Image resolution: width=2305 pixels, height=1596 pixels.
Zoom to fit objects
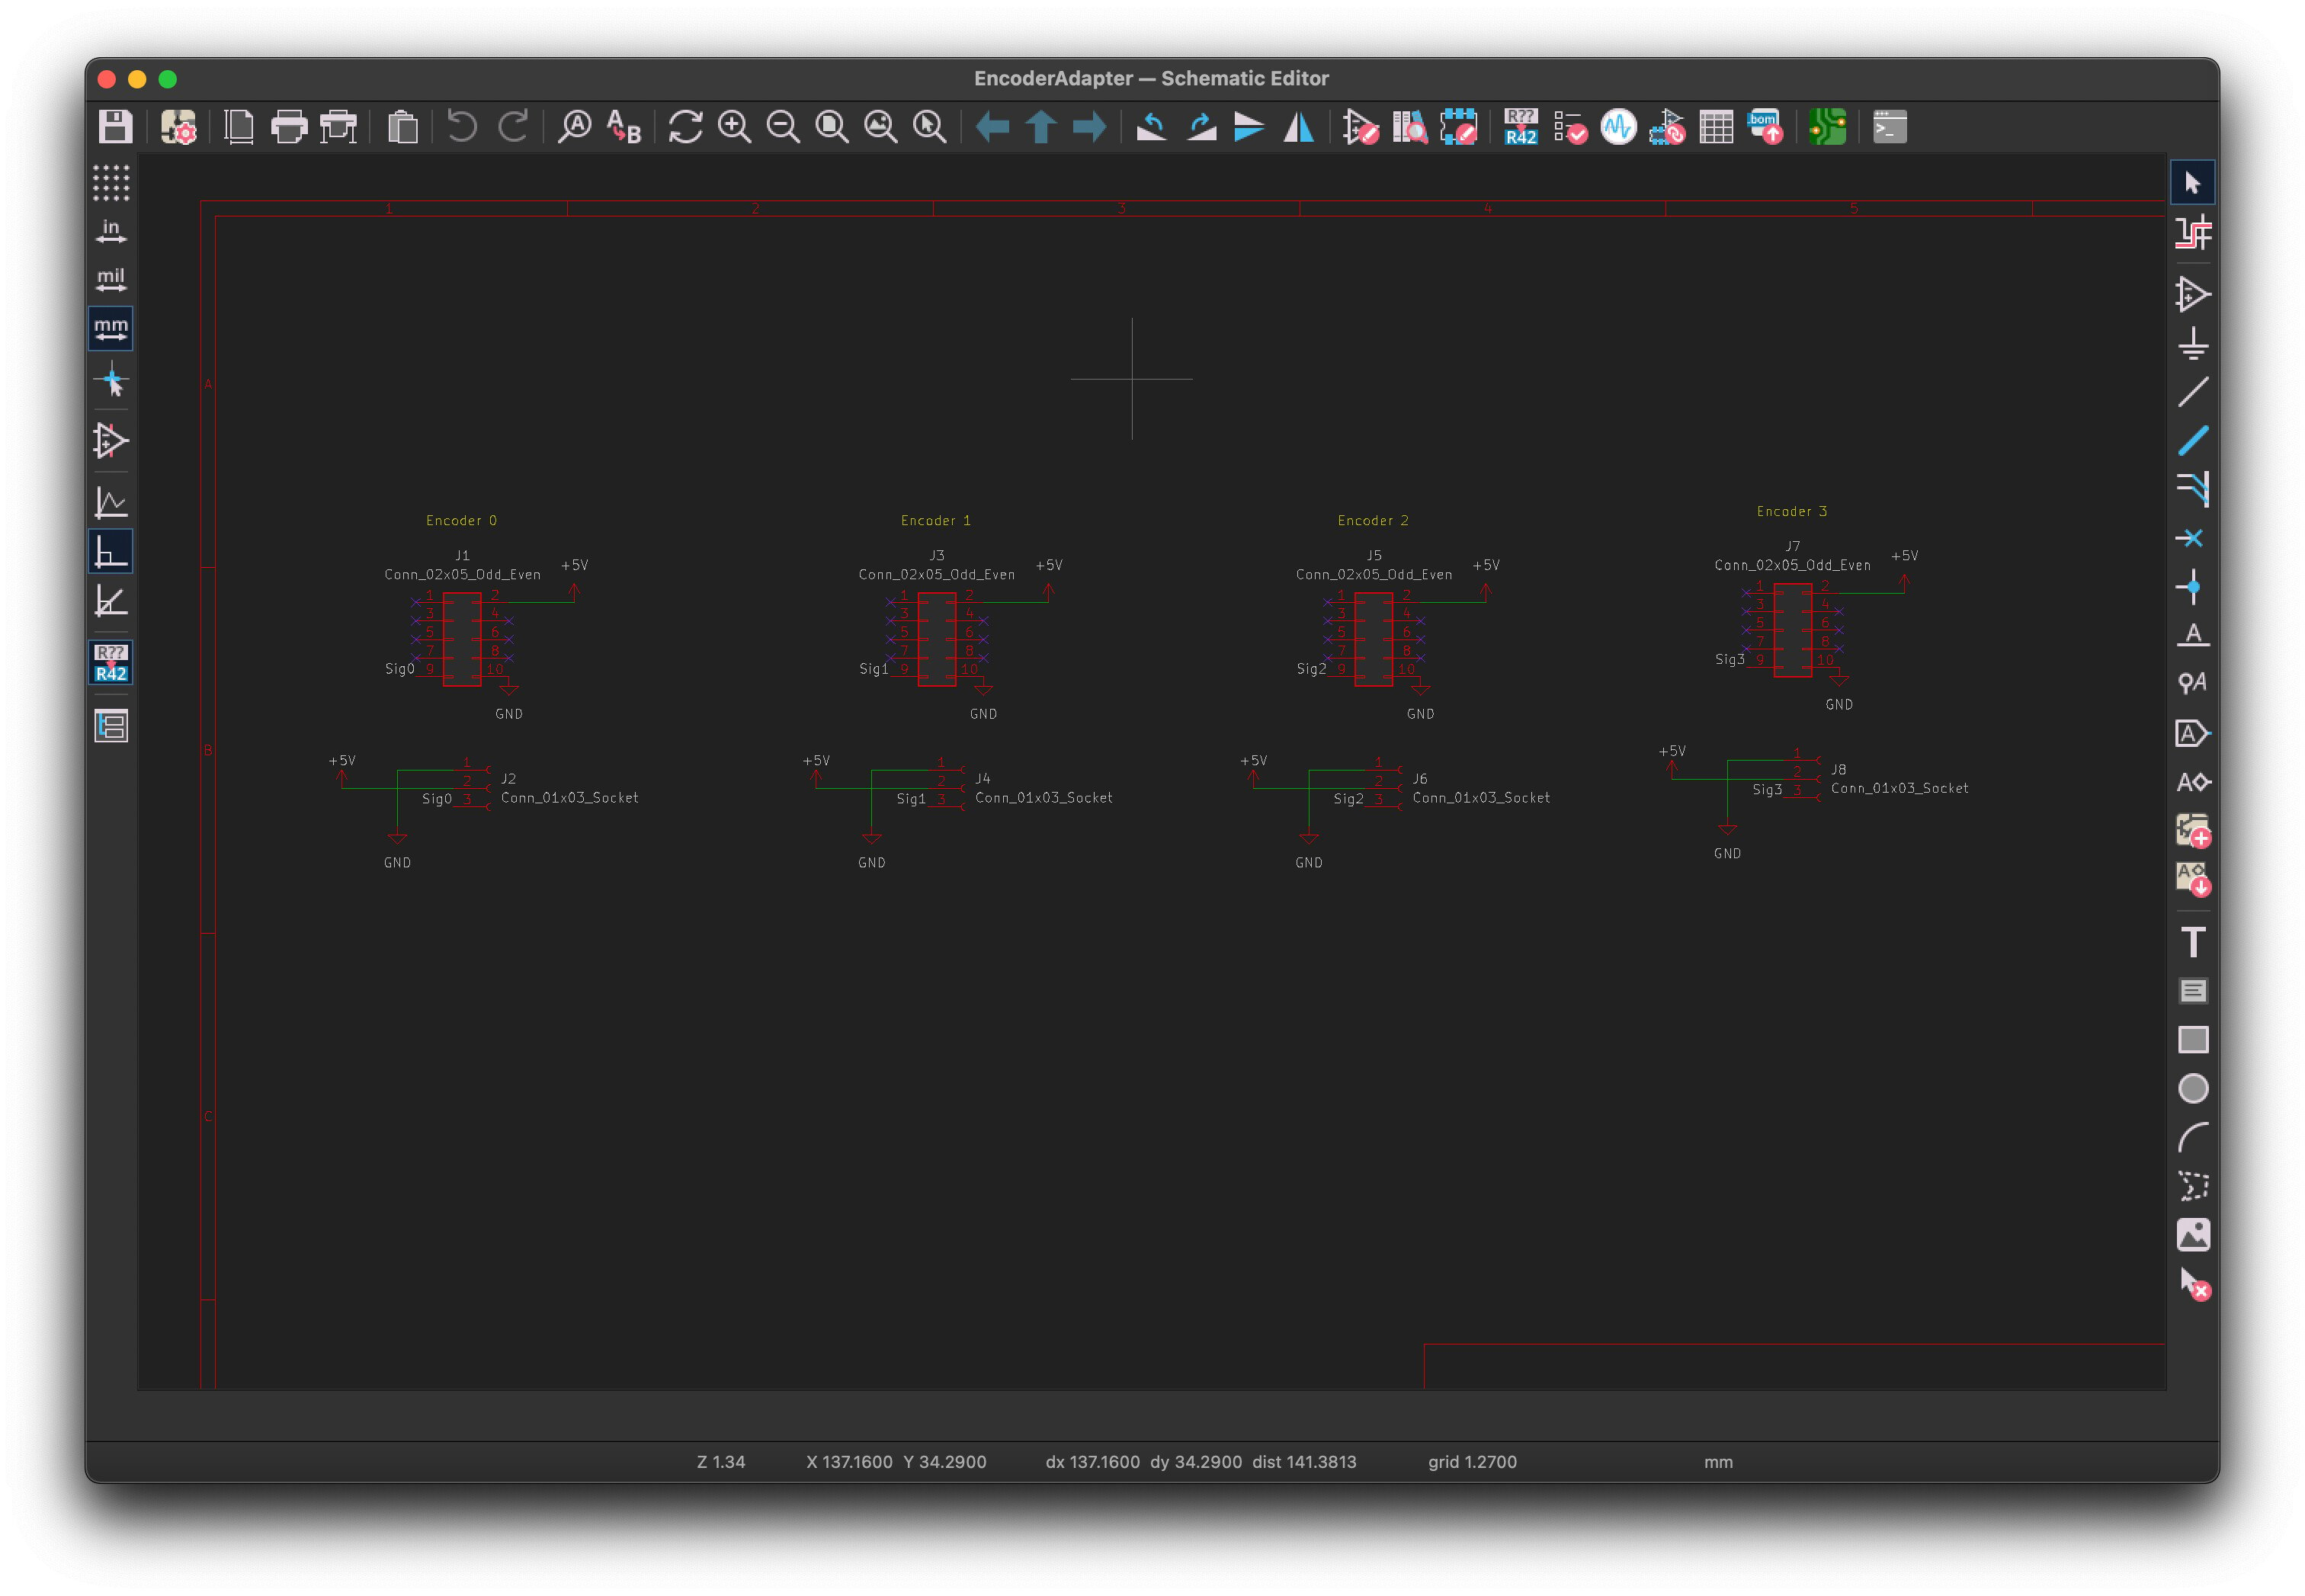881,127
